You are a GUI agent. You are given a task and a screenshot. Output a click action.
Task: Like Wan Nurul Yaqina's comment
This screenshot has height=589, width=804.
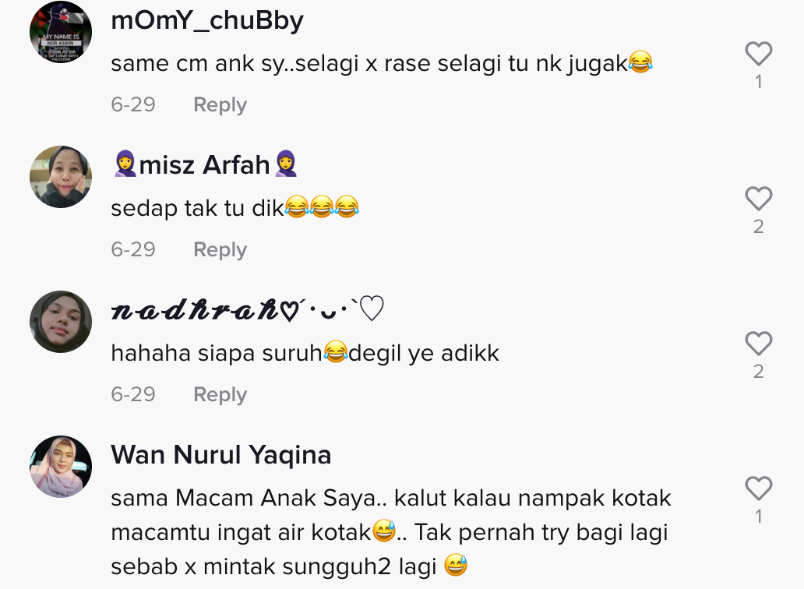coord(758,488)
